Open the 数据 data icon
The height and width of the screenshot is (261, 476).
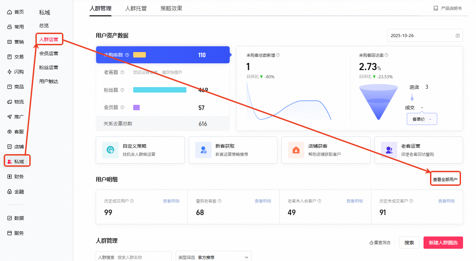tap(10, 218)
